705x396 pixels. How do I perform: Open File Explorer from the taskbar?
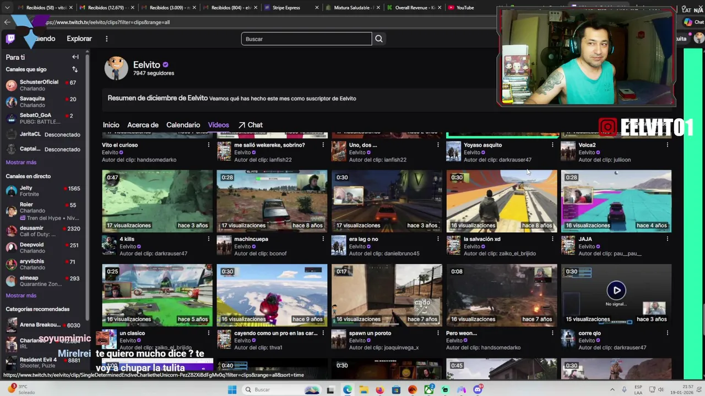[364, 389]
